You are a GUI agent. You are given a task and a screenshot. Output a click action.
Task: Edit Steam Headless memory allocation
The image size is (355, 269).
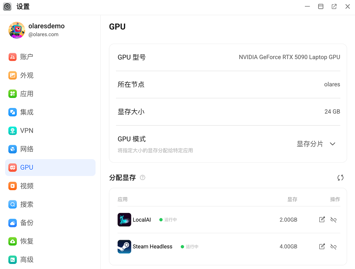coord(322,246)
